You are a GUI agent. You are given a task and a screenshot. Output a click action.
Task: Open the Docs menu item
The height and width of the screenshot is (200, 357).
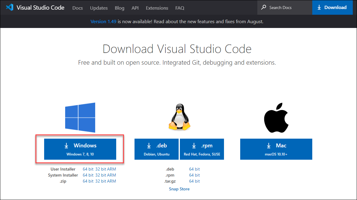[x=77, y=8]
